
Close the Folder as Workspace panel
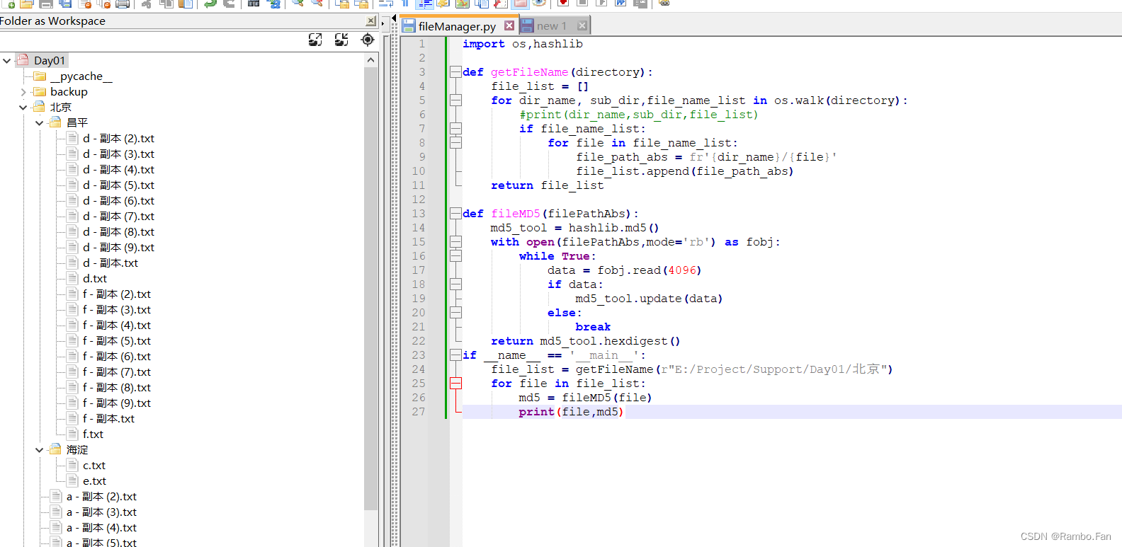click(370, 21)
